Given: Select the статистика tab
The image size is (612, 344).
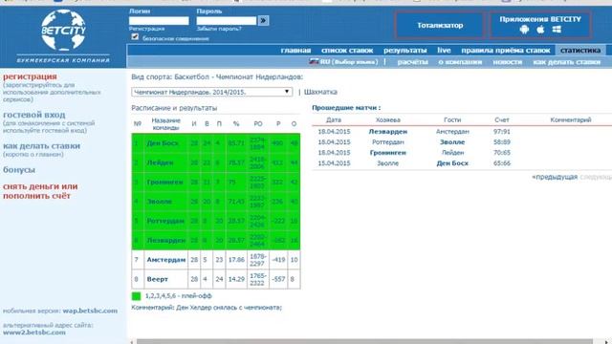Looking at the screenshot, I should (580, 51).
